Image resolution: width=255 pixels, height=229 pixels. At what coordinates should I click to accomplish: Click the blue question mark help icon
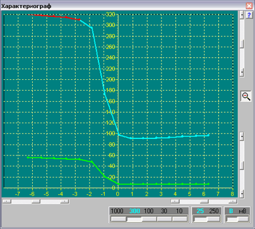[x=249, y=15]
